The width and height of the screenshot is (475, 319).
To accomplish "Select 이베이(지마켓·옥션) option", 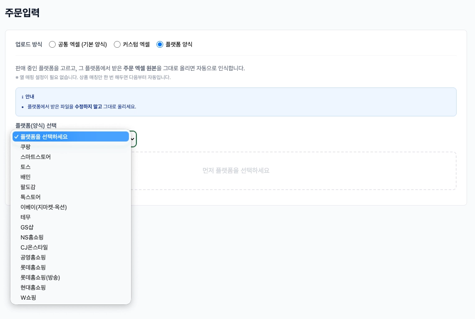I will [x=71, y=207].
